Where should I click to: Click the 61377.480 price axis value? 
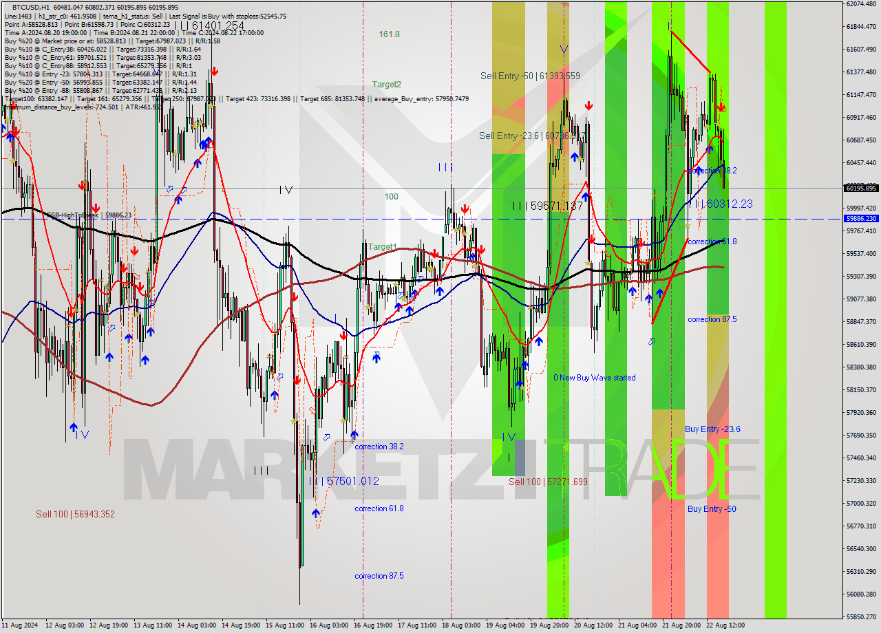[861, 72]
